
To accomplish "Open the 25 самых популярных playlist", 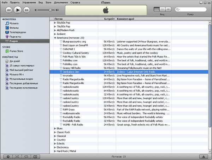I will (25, 66).
